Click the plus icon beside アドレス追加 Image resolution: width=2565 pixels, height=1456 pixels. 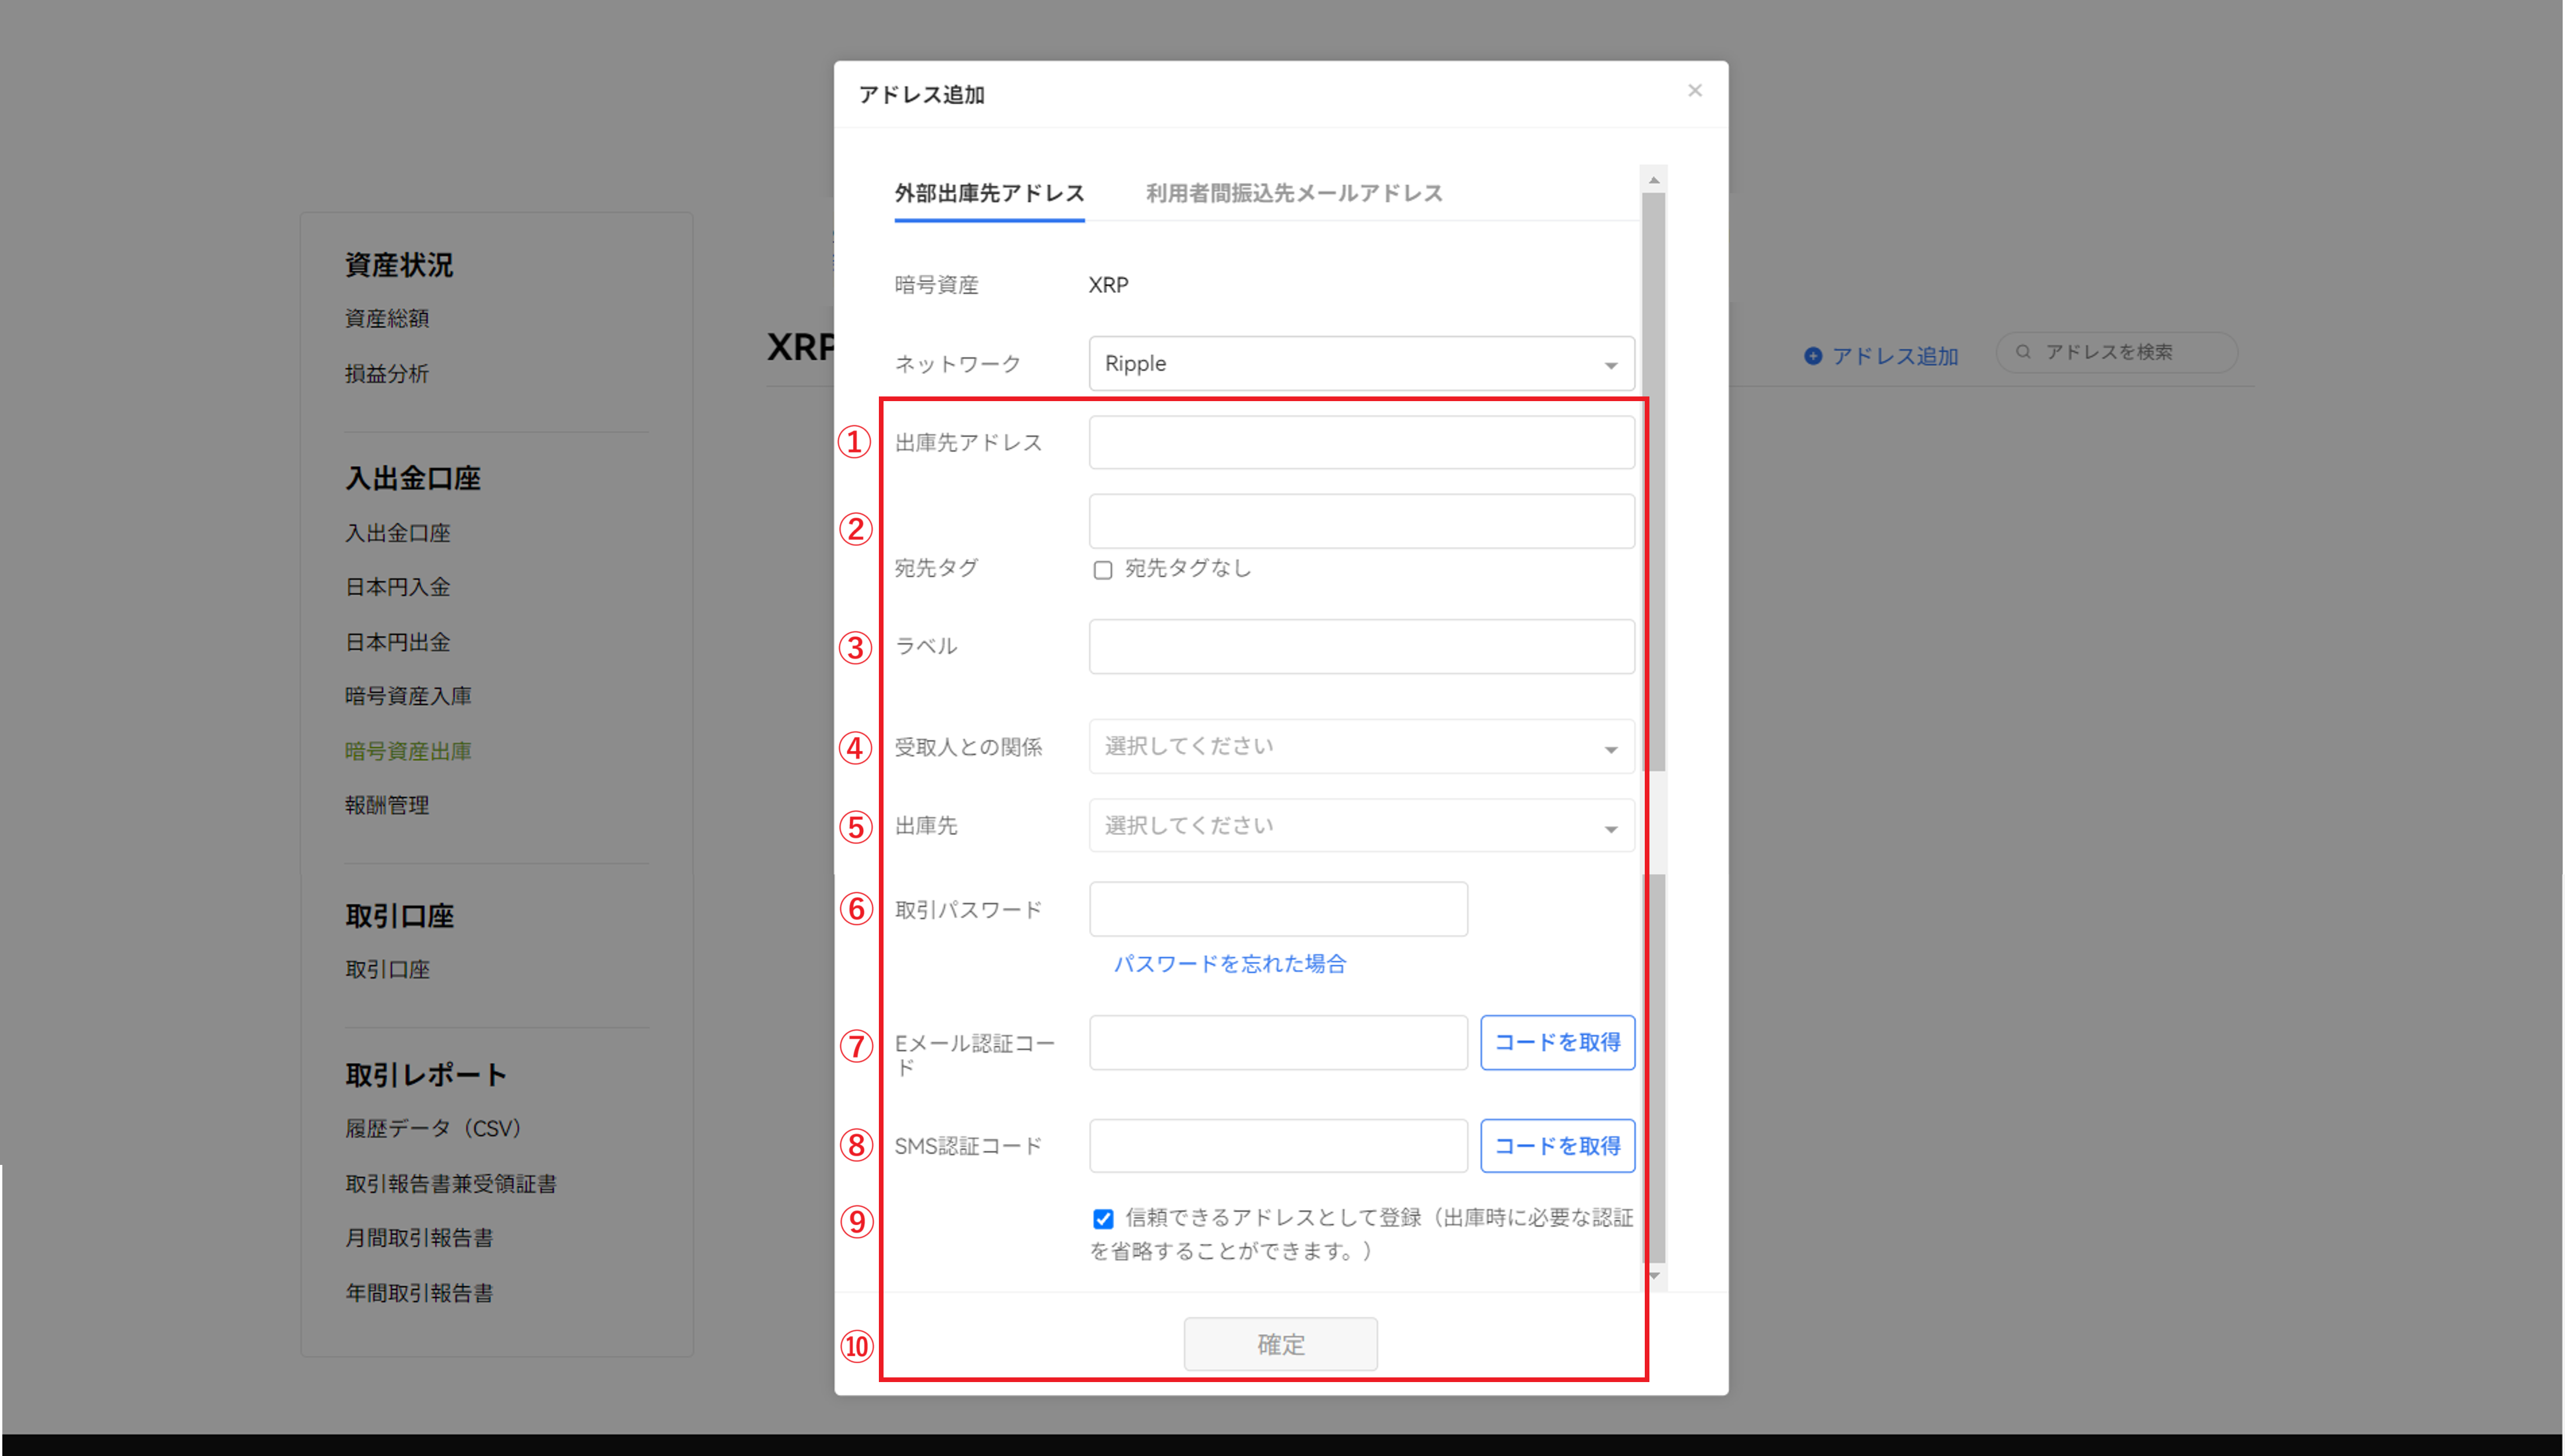click(1812, 356)
